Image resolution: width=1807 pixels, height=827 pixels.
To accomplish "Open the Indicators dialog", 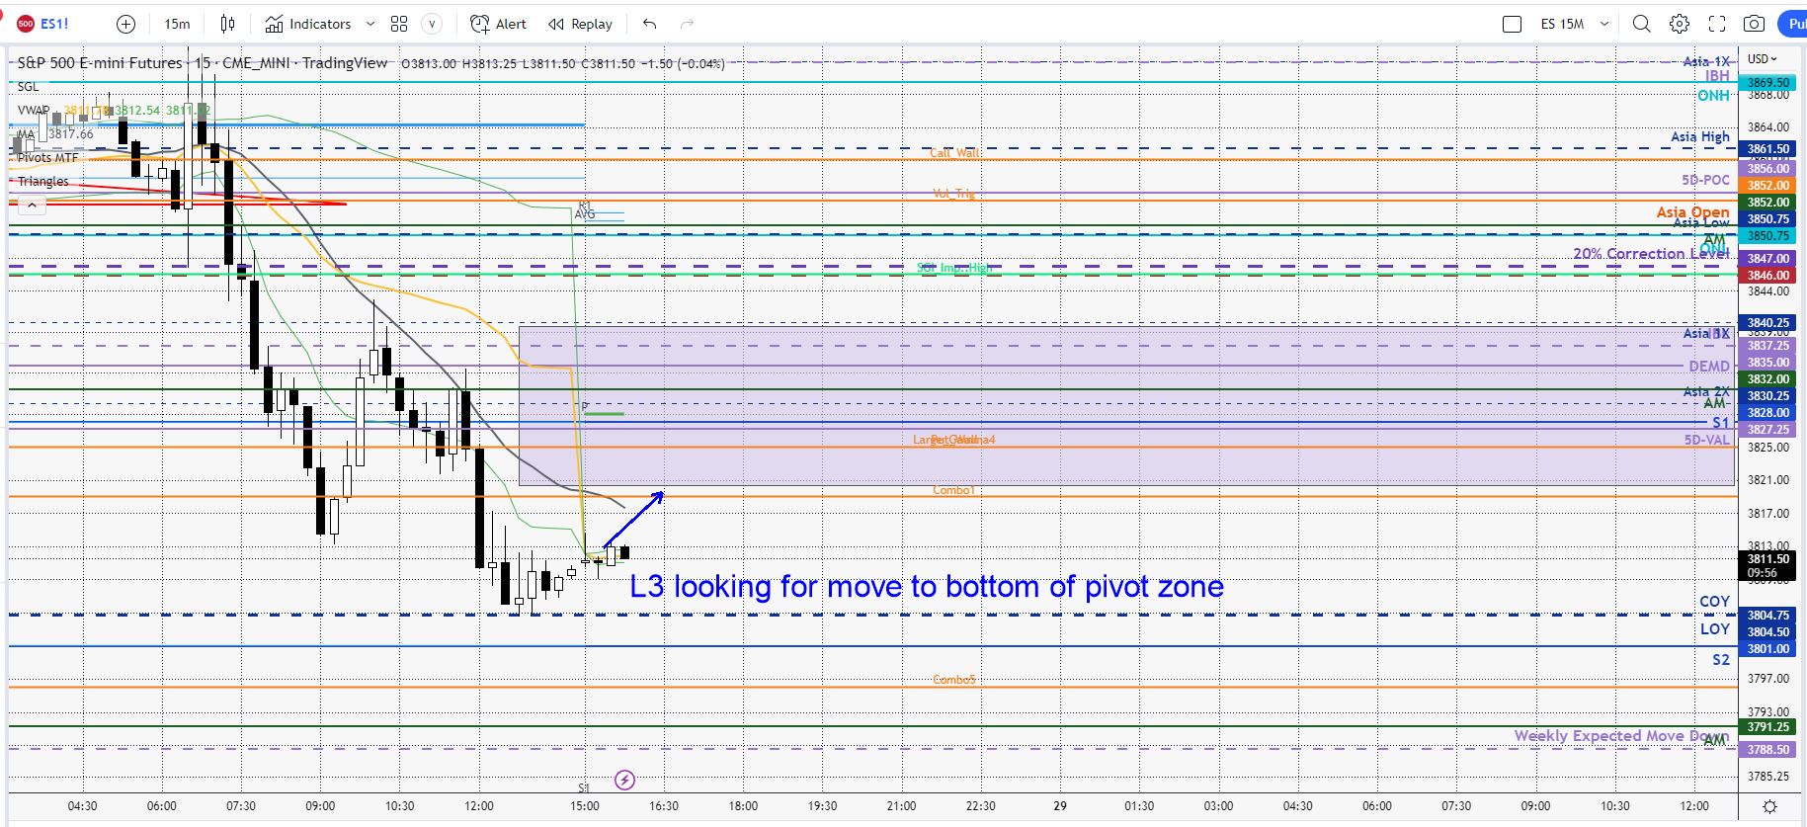I will (x=308, y=24).
